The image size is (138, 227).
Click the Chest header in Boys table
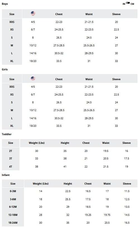(x=59, y=14)
